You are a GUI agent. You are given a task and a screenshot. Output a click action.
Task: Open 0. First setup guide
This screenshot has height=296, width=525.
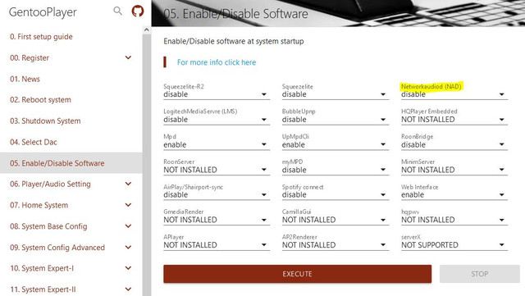41,37
